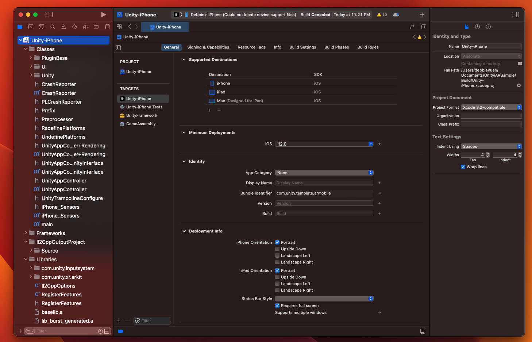Switch to Build Phases tab
The height and width of the screenshot is (342, 532).
pyautogui.click(x=336, y=47)
